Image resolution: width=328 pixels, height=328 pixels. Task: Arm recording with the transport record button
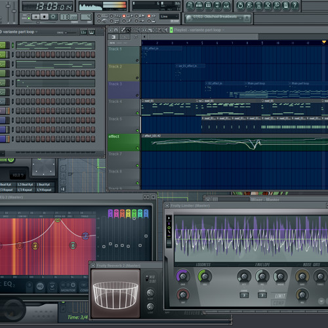(53, 17)
